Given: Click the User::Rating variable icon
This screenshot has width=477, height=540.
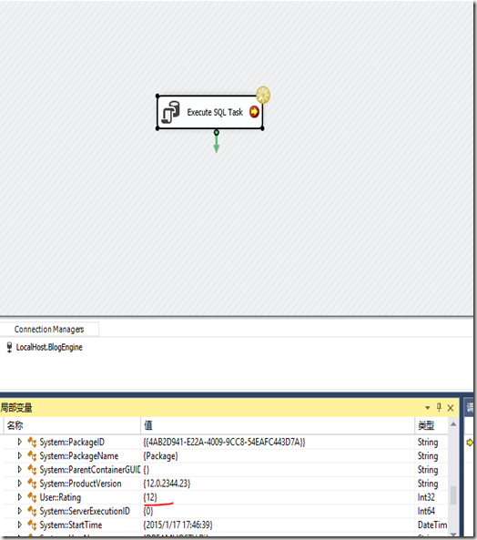Looking at the screenshot, I should coord(32,497).
